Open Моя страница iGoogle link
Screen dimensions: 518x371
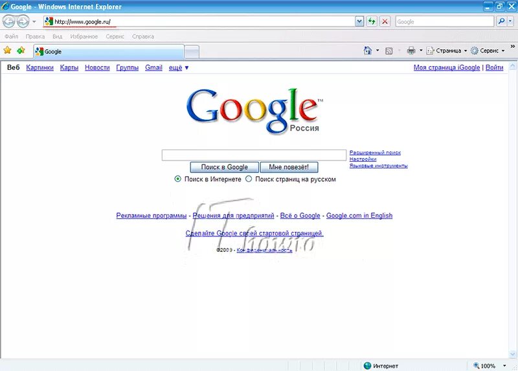pyautogui.click(x=447, y=67)
